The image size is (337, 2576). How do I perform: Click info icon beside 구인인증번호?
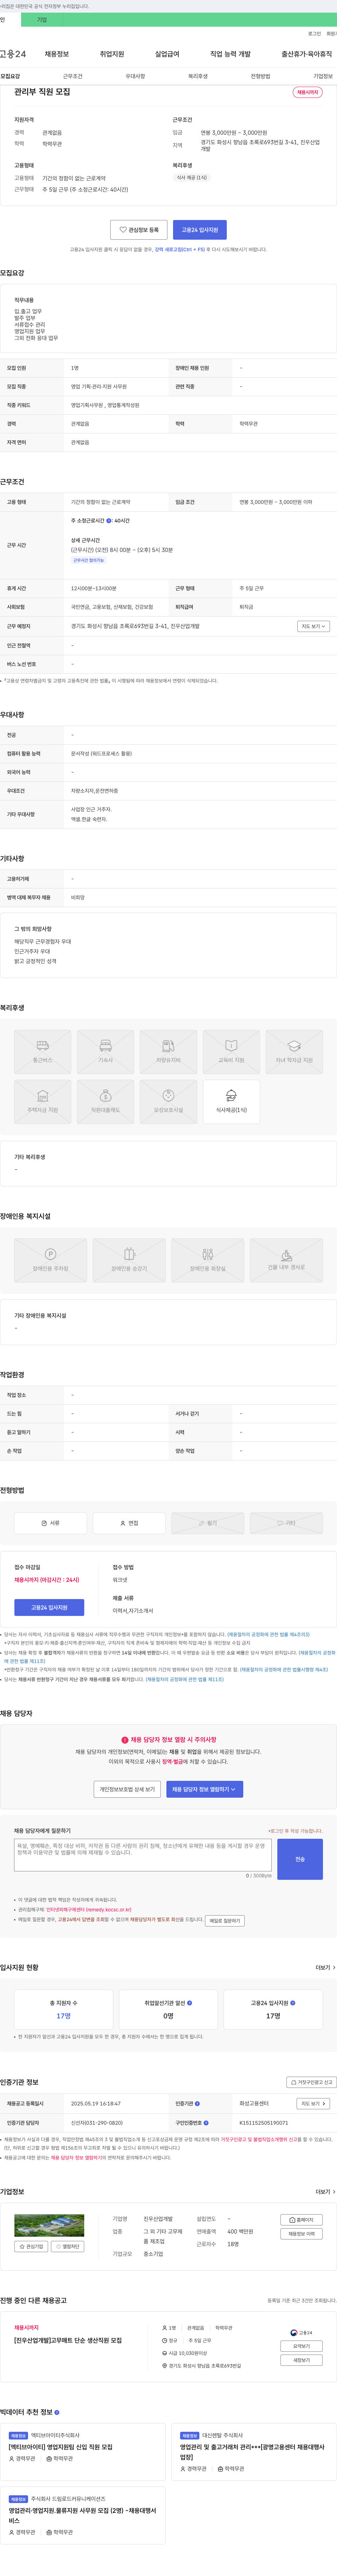pos(206,2123)
